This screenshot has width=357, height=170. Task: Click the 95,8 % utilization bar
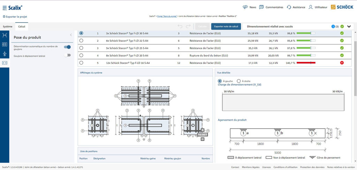tap(306, 41)
